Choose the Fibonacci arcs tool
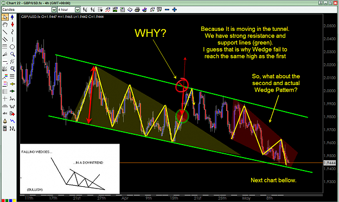The width and height of the screenshot is (339, 202). [x=5, y=106]
